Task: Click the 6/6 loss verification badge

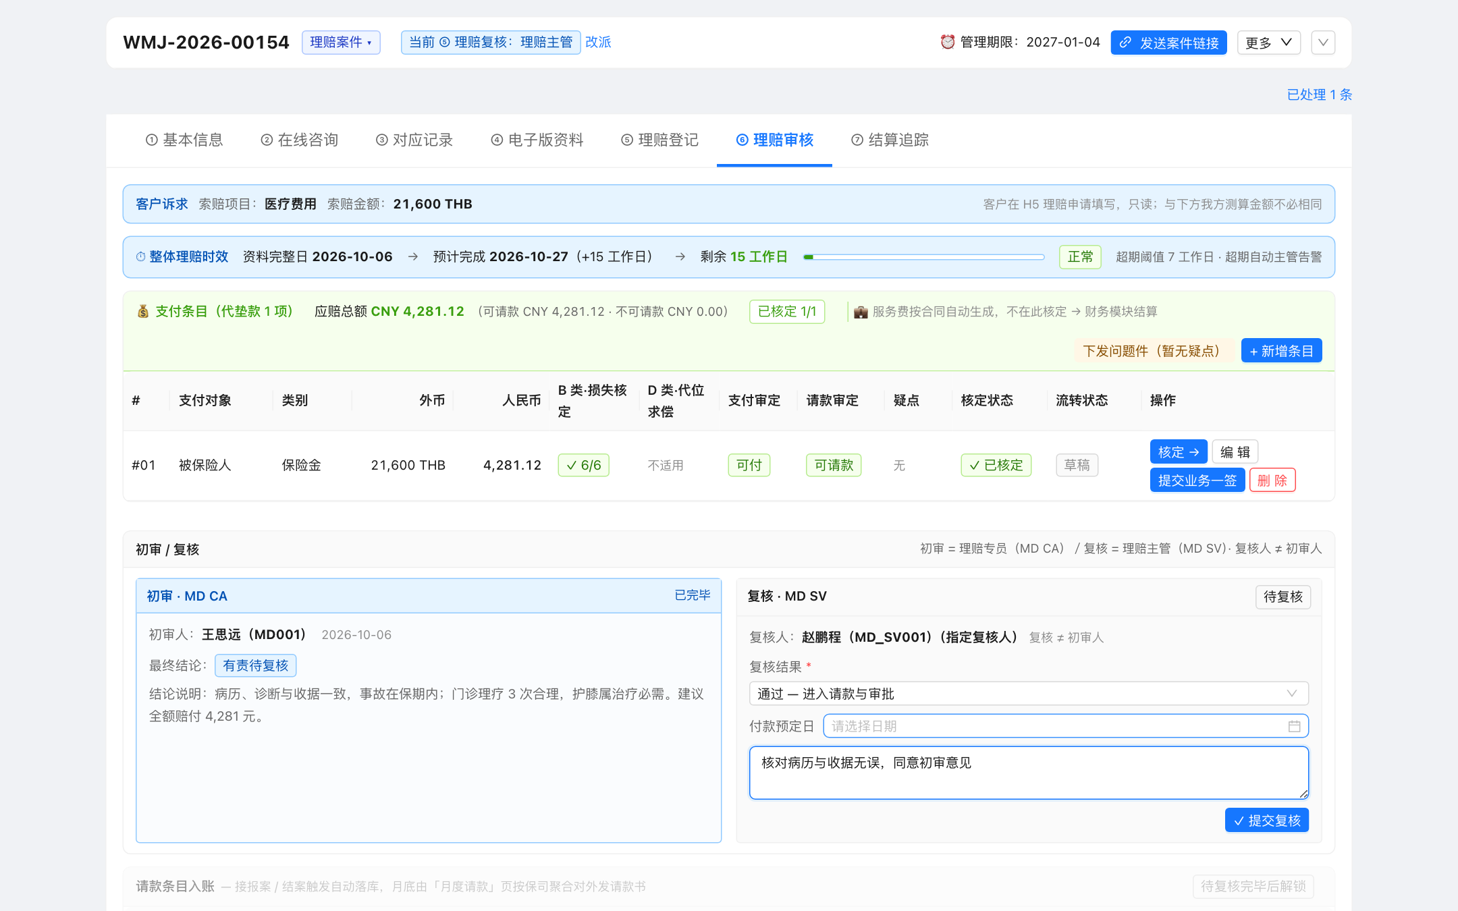Action: tap(583, 465)
